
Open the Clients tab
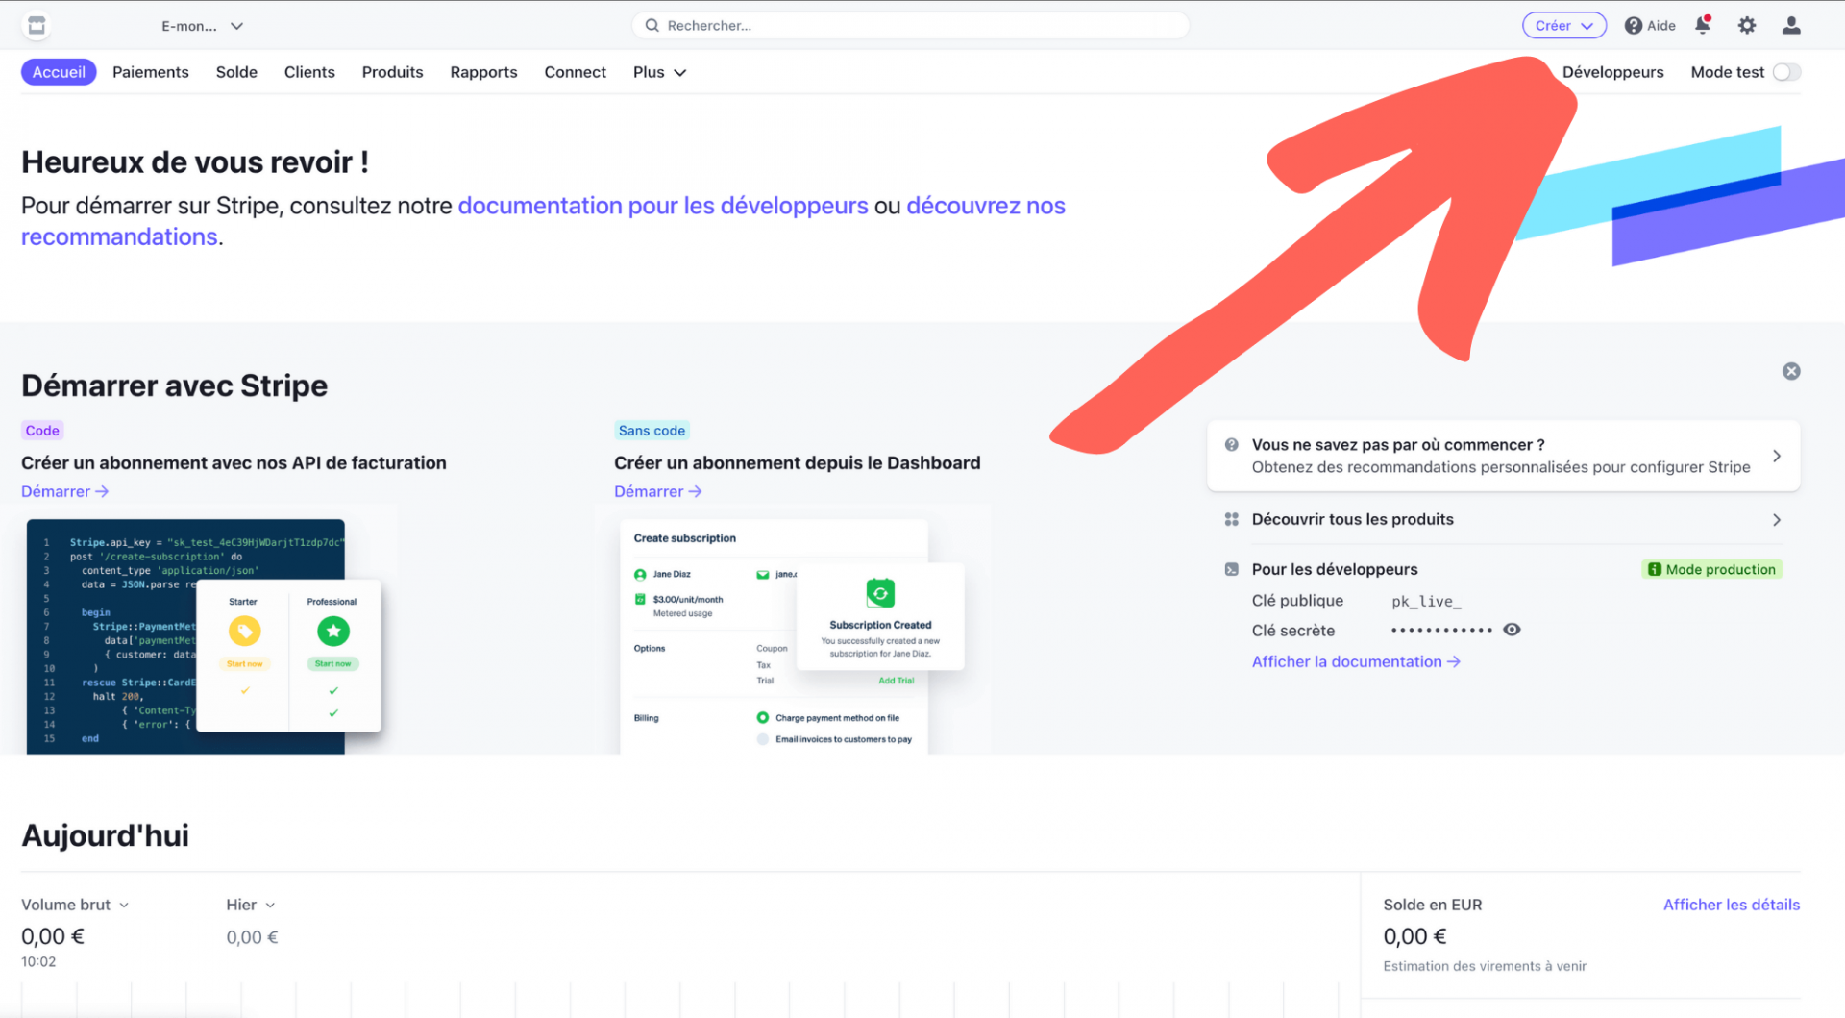[309, 72]
